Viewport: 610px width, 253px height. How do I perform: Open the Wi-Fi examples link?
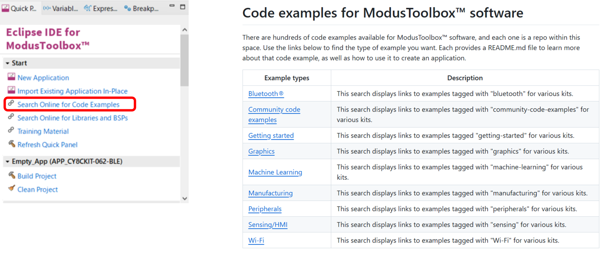click(256, 240)
